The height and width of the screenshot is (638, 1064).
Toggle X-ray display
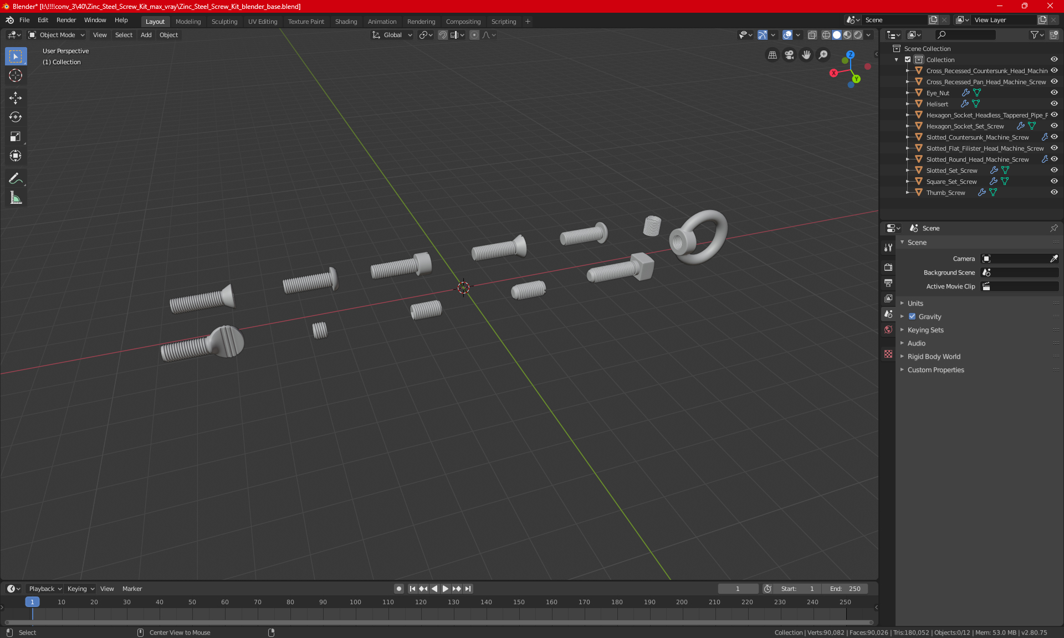coord(812,35)
